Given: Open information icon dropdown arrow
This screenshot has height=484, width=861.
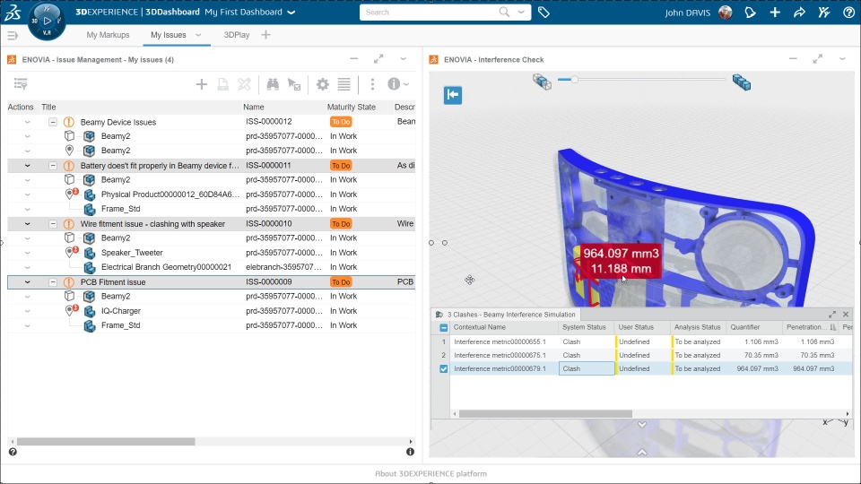Looking at the screenshot, I should (x=406, y=84).
